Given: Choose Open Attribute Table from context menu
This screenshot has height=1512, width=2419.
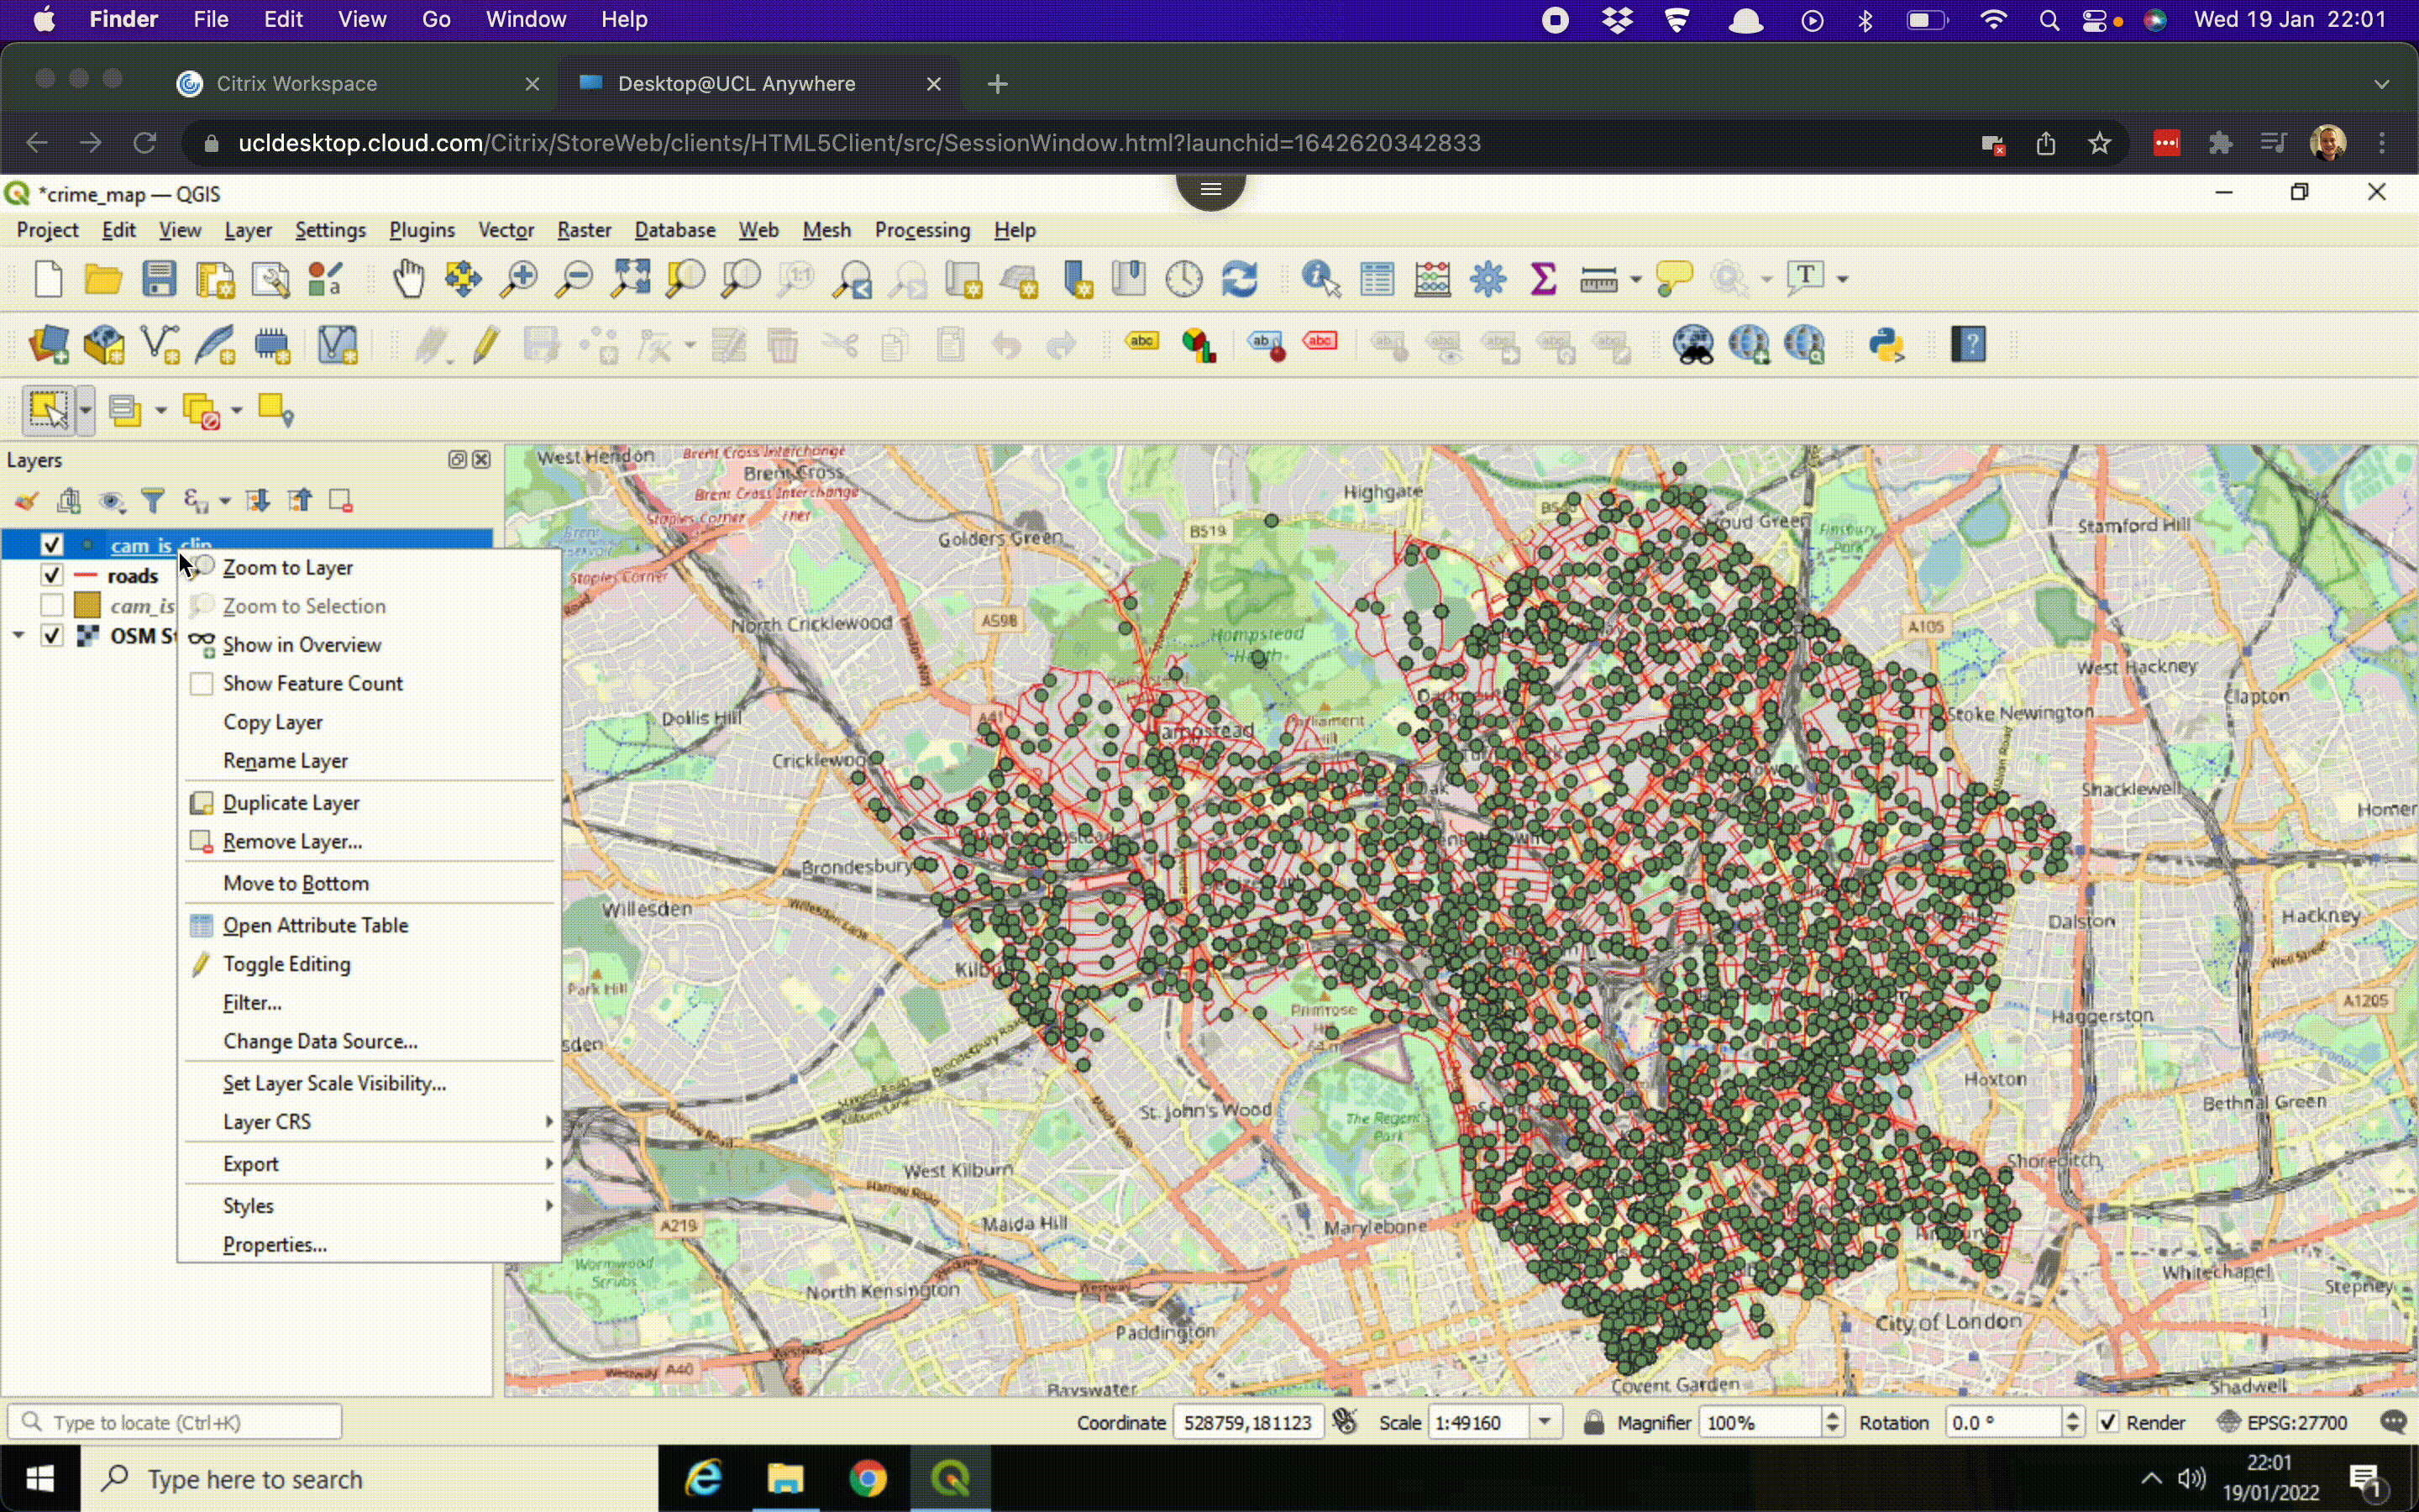Looking at the screenshot, I should (314, 925).
